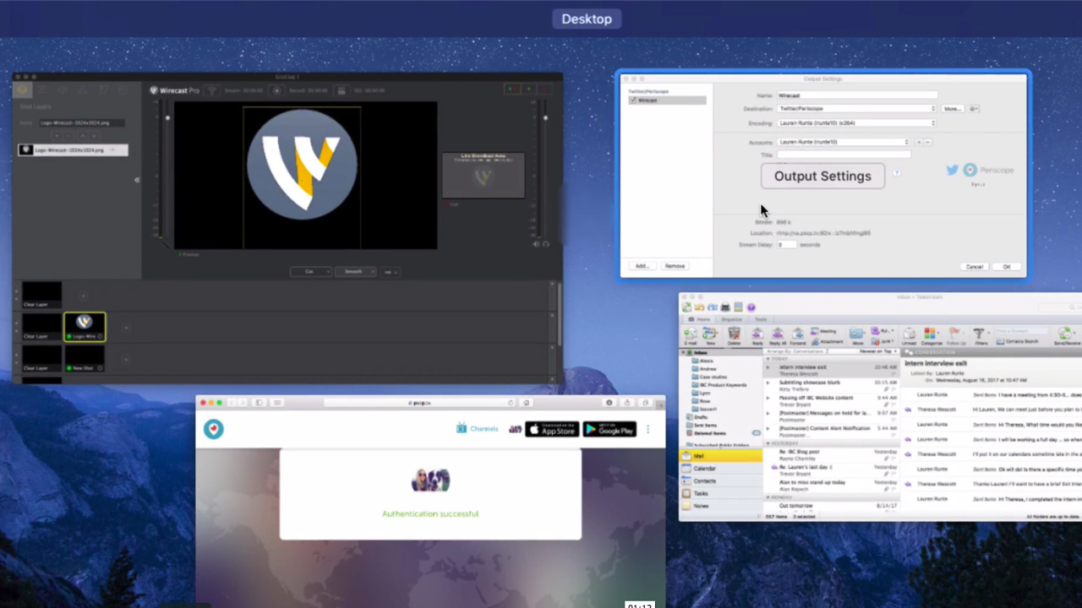Open the gear menu beside More...

(x=974, y=108)
